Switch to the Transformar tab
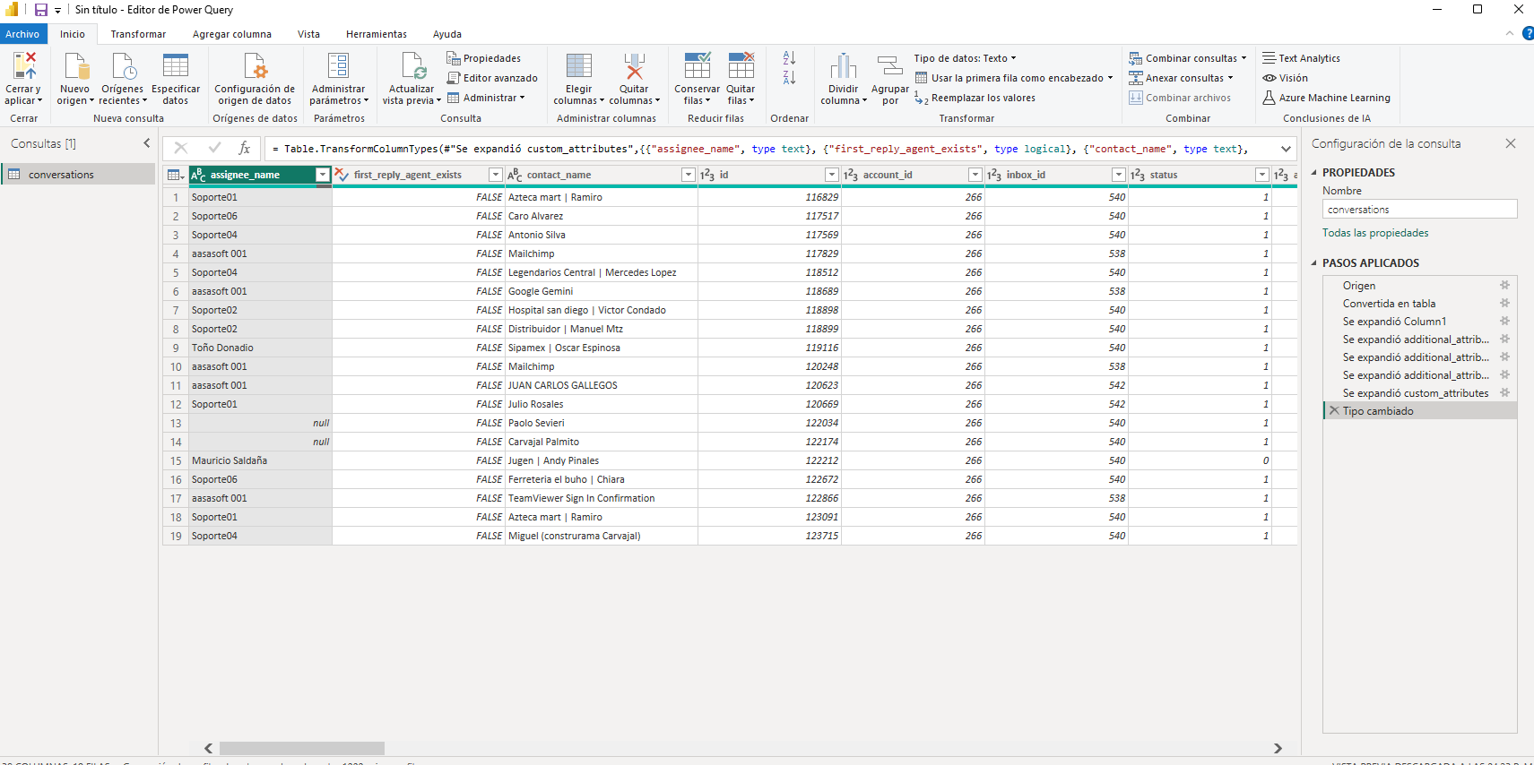 click(138, 34)
